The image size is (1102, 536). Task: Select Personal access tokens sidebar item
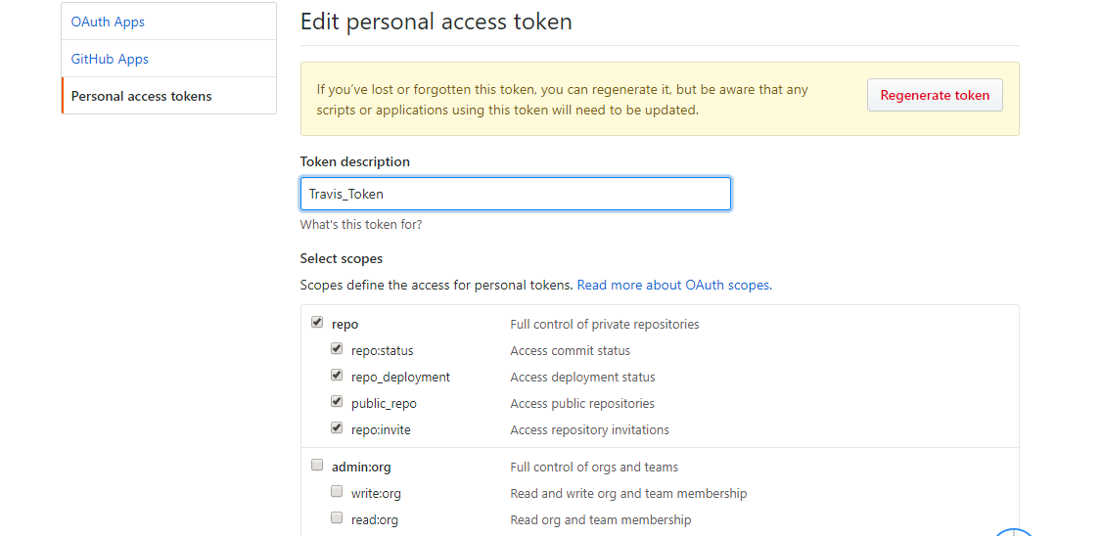(141, 96)
